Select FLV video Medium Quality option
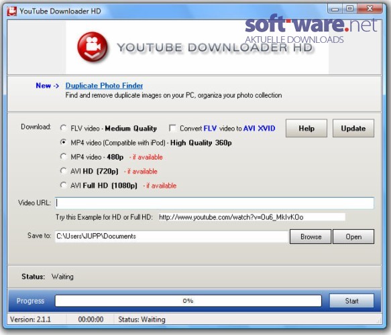Screen dimensions: 391x335 [x=63, y=128]
